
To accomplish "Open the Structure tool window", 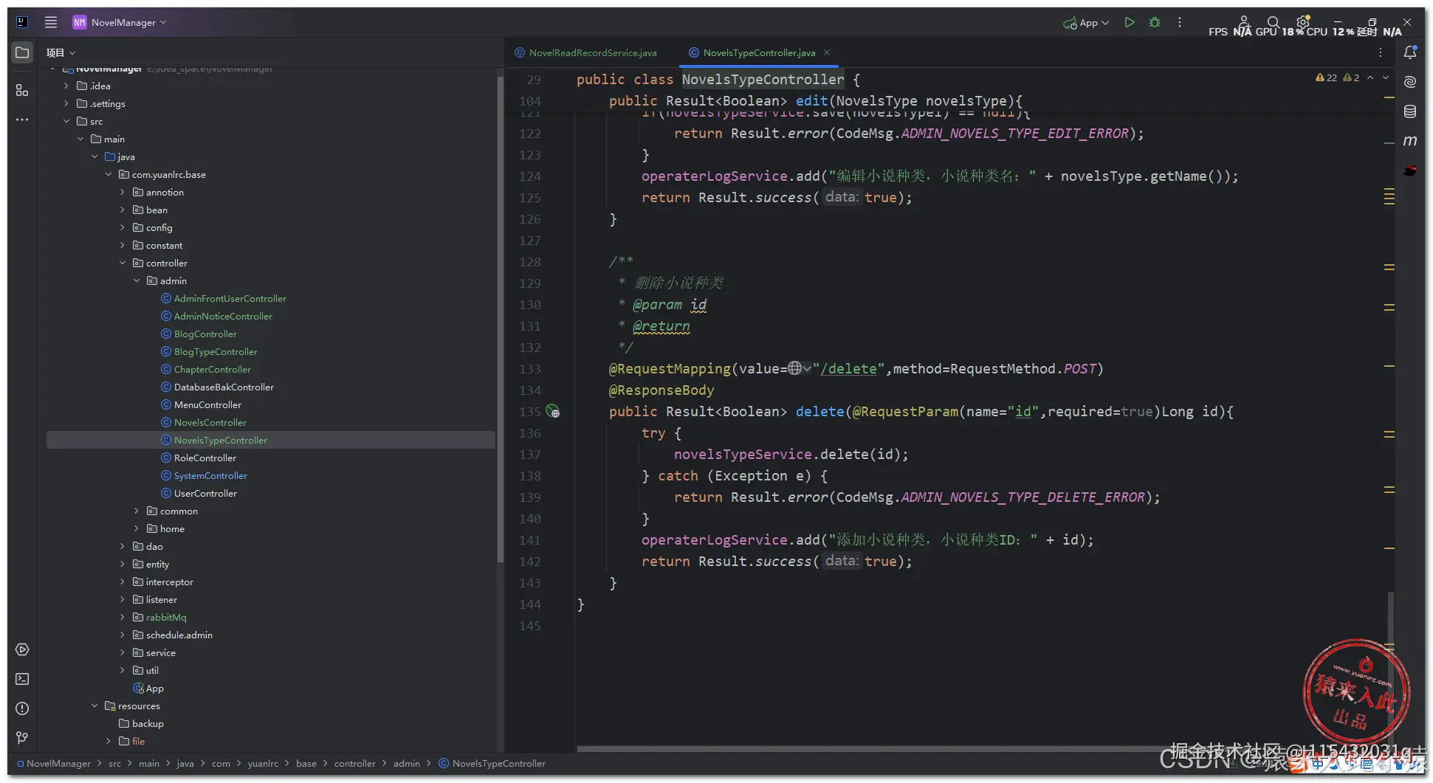I will (x=22, y=90).
